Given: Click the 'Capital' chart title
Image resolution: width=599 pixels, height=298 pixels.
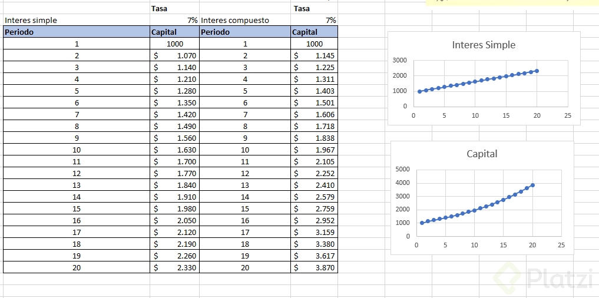Looking at the screenshot, I should coord(482,154).
